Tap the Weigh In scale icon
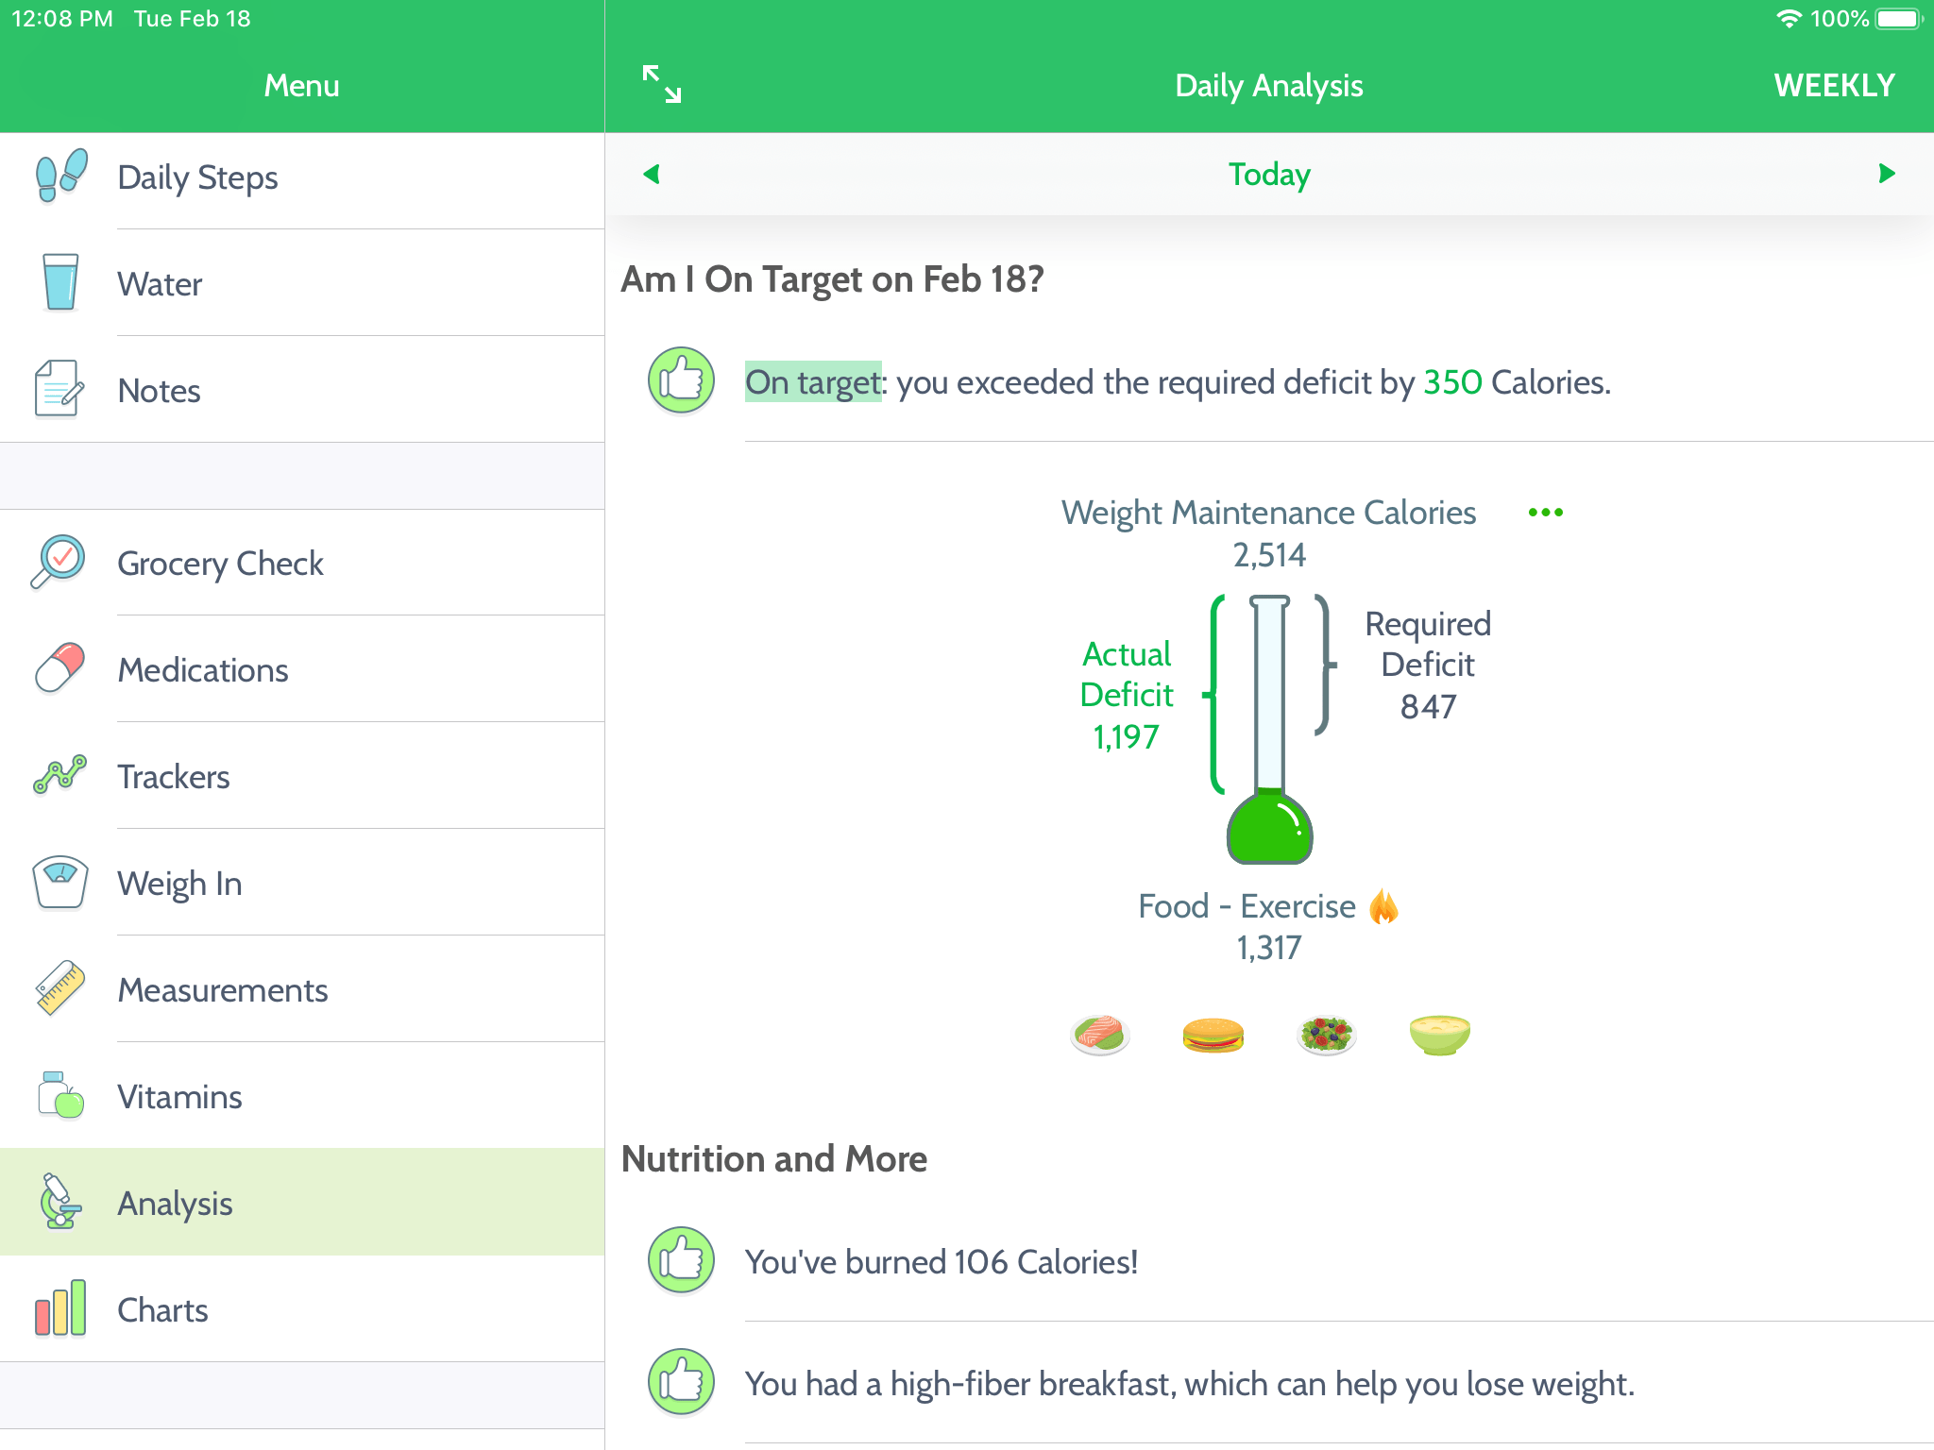The image size is (1934, 1450). tap(60, 883)
